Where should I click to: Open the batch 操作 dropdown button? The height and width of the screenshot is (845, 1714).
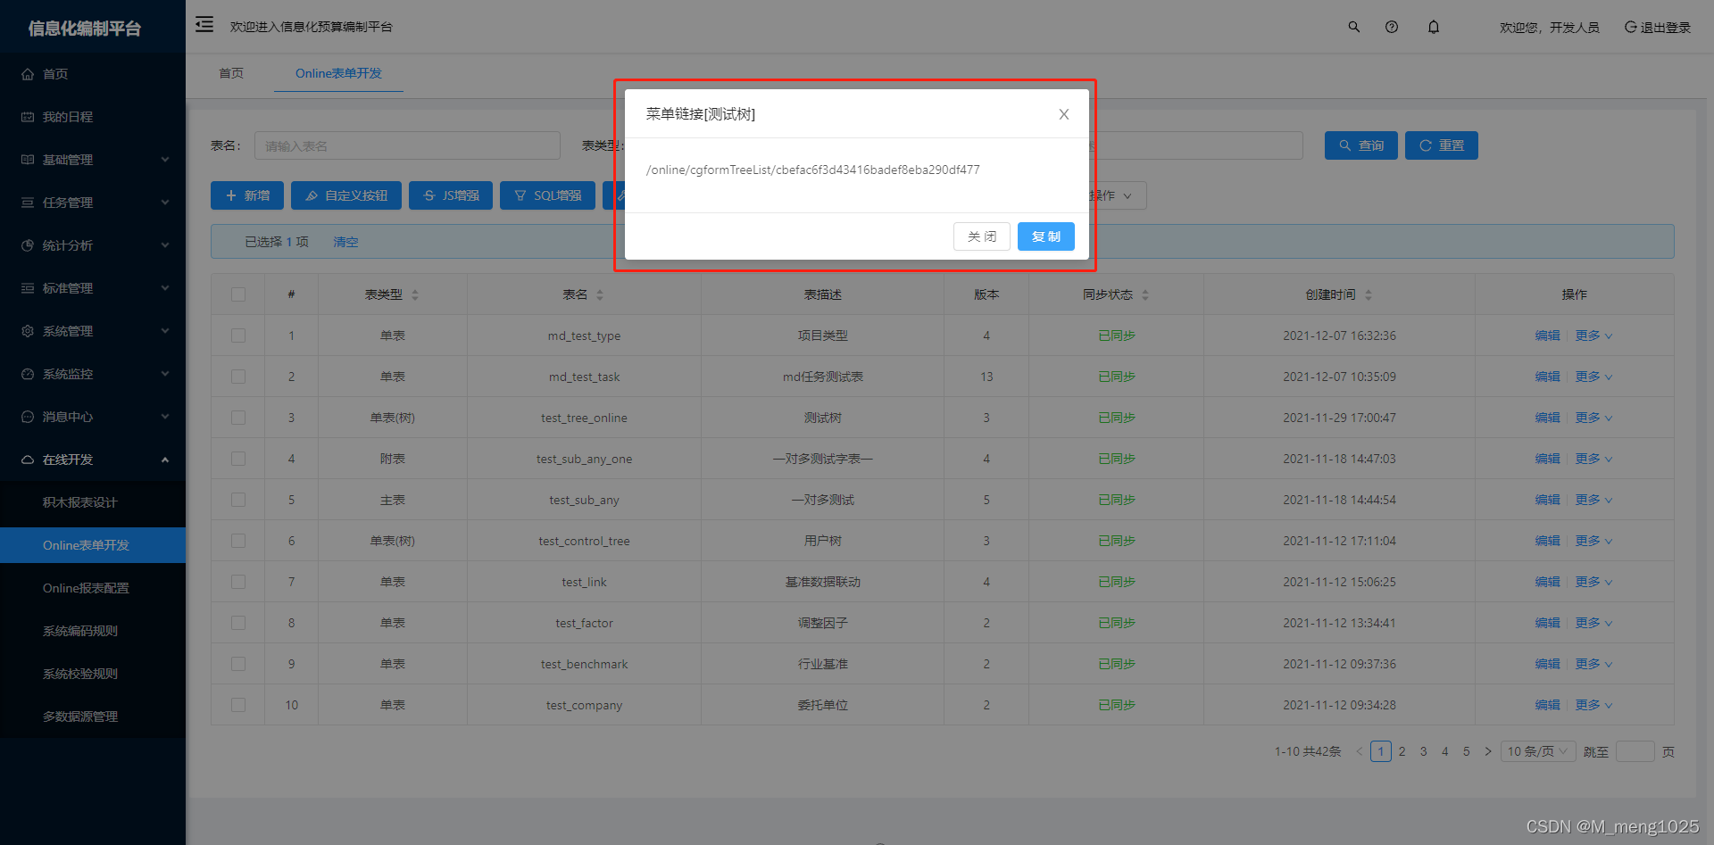point(1118,195)
